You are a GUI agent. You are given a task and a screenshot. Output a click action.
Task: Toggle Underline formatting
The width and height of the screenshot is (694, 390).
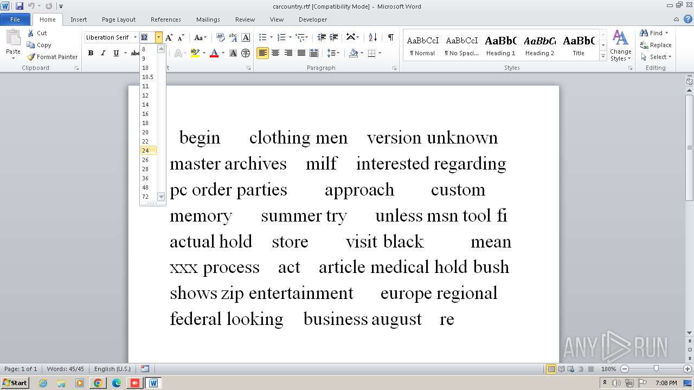pyautogui.click(x=116, y=53)
